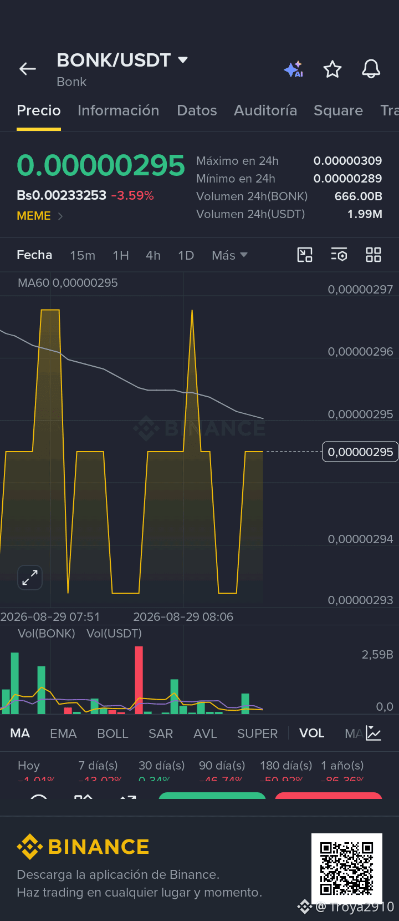Select the 4h timeframe

(x=153, y=255)
